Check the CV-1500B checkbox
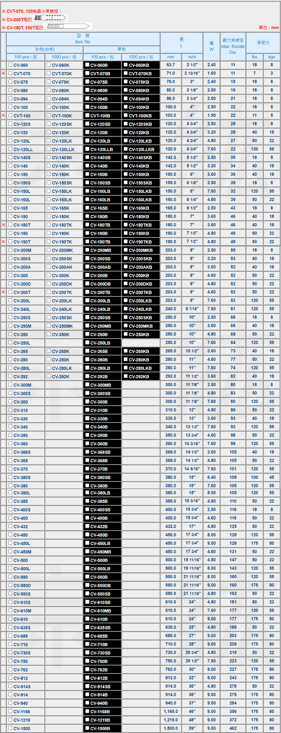The height and width of the screenshot is (733, 281). coord(87,728)
